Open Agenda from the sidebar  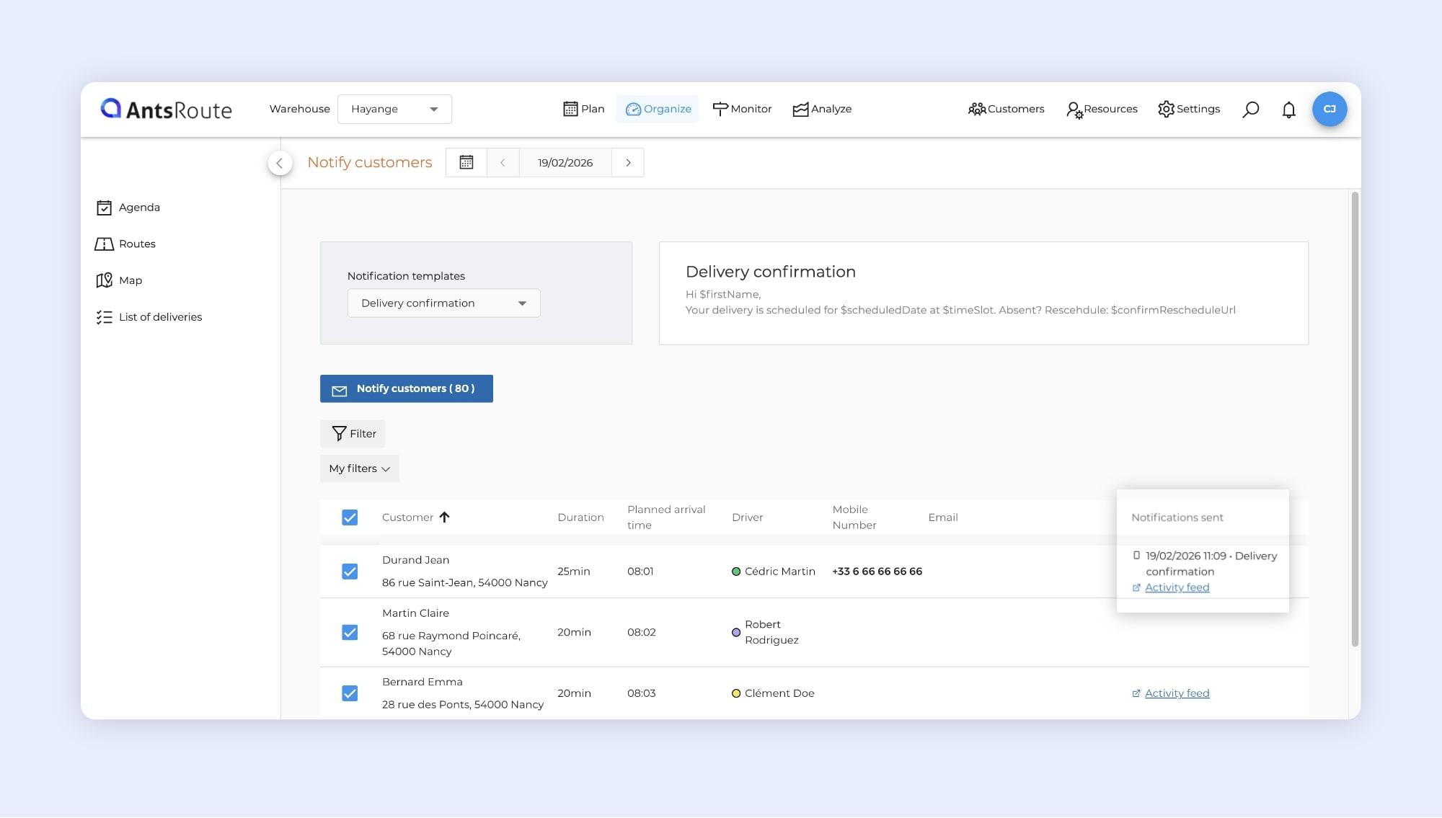tap(139, 208)
